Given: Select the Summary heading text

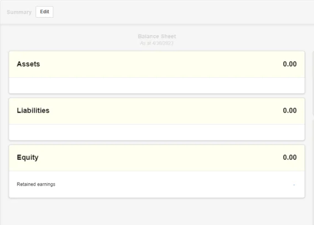Looking at the screenshot, I should [x=19, y=12].
